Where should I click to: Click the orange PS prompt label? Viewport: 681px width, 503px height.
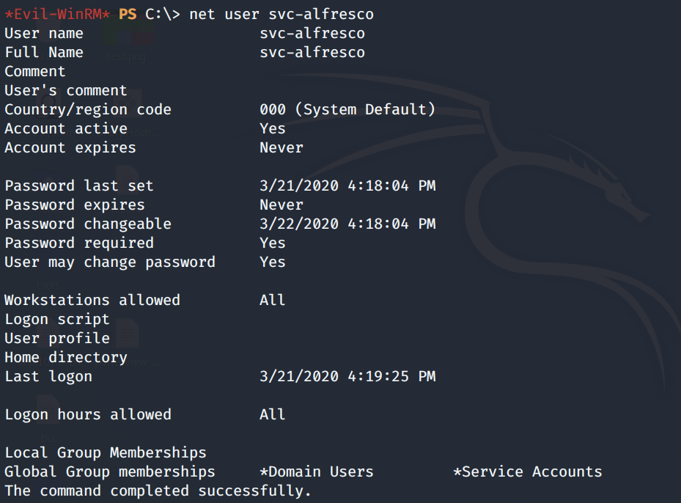[127, 14]
